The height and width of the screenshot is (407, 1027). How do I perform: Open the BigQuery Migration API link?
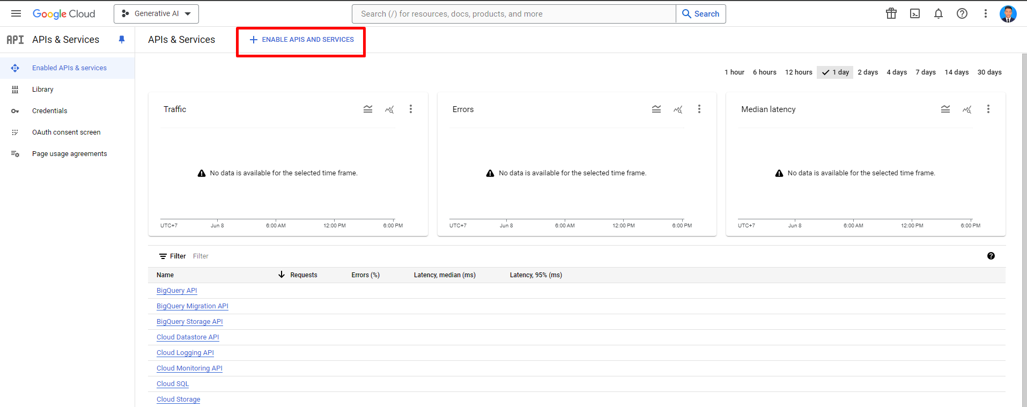[x=193, y=306]
